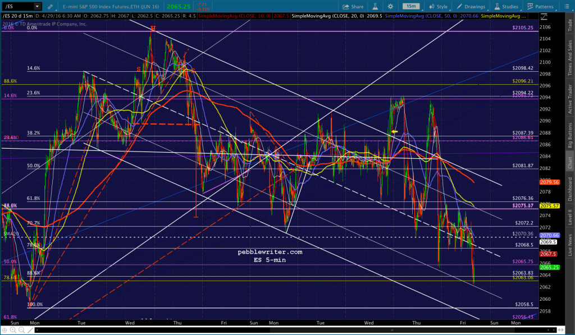Open the /ES symbol selector dropdown arrow
The height and width of the screenshot is (335, 575).
coord(37,6)
